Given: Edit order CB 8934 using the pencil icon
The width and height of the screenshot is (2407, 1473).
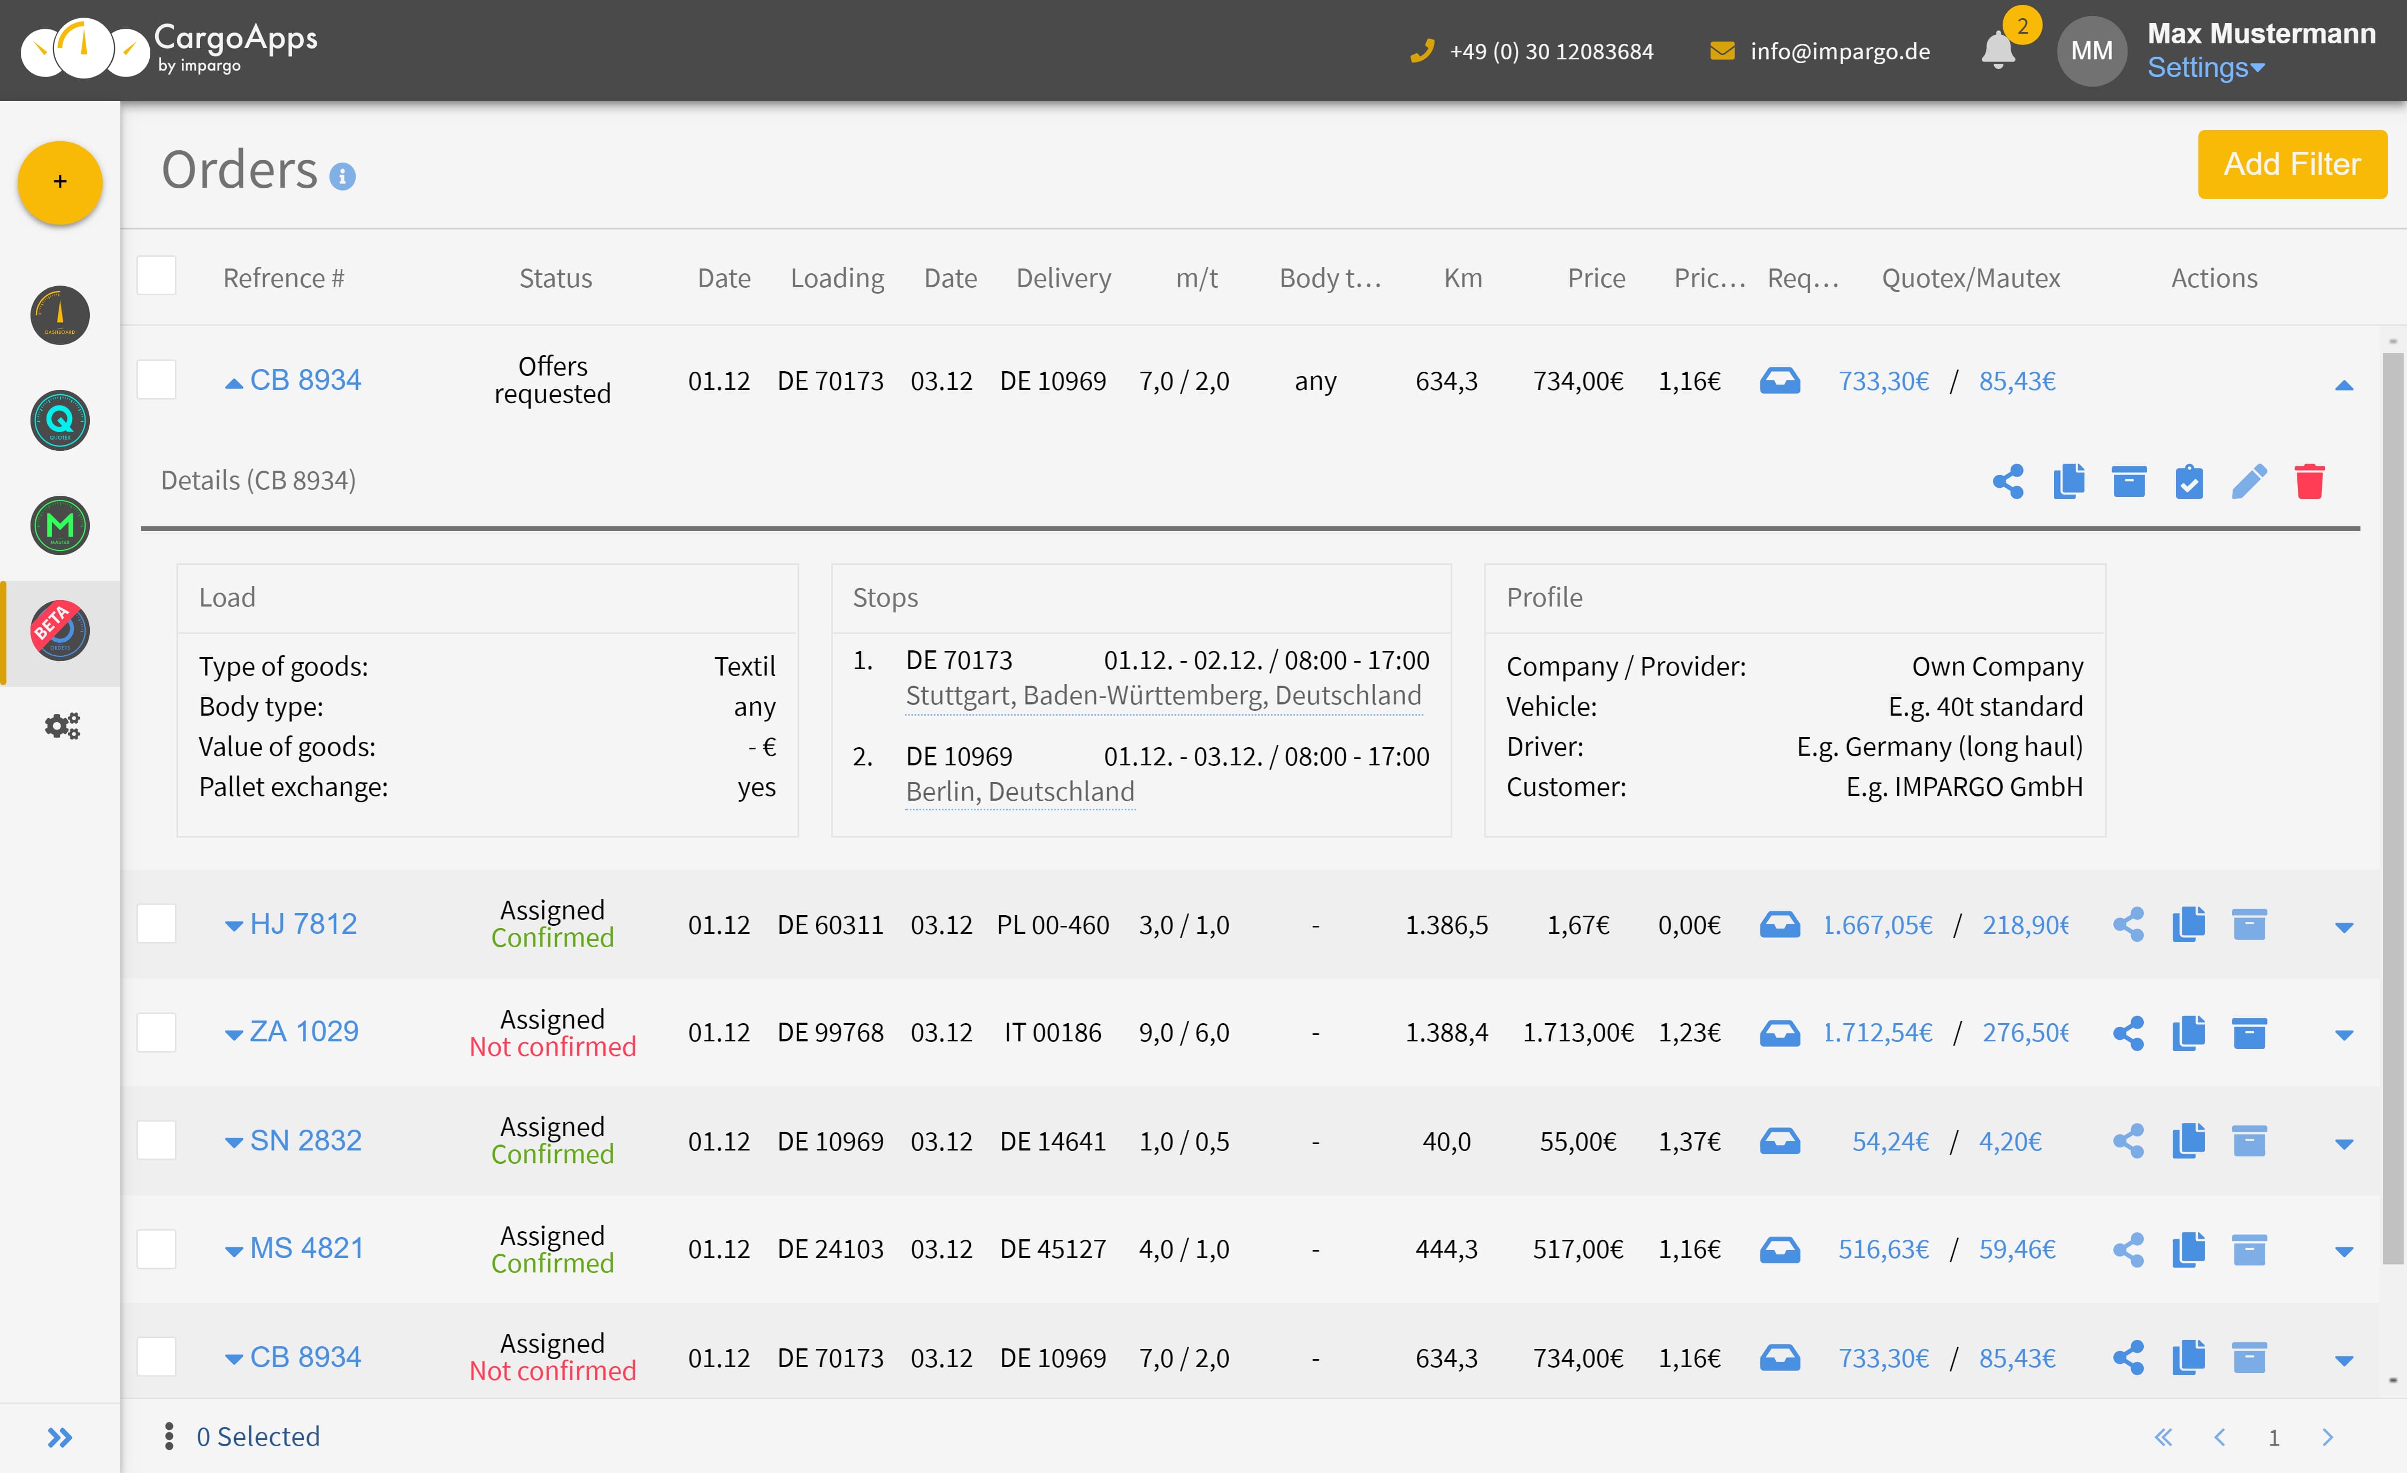Looking at the screenshot, I should click(x=2250, y=481).
